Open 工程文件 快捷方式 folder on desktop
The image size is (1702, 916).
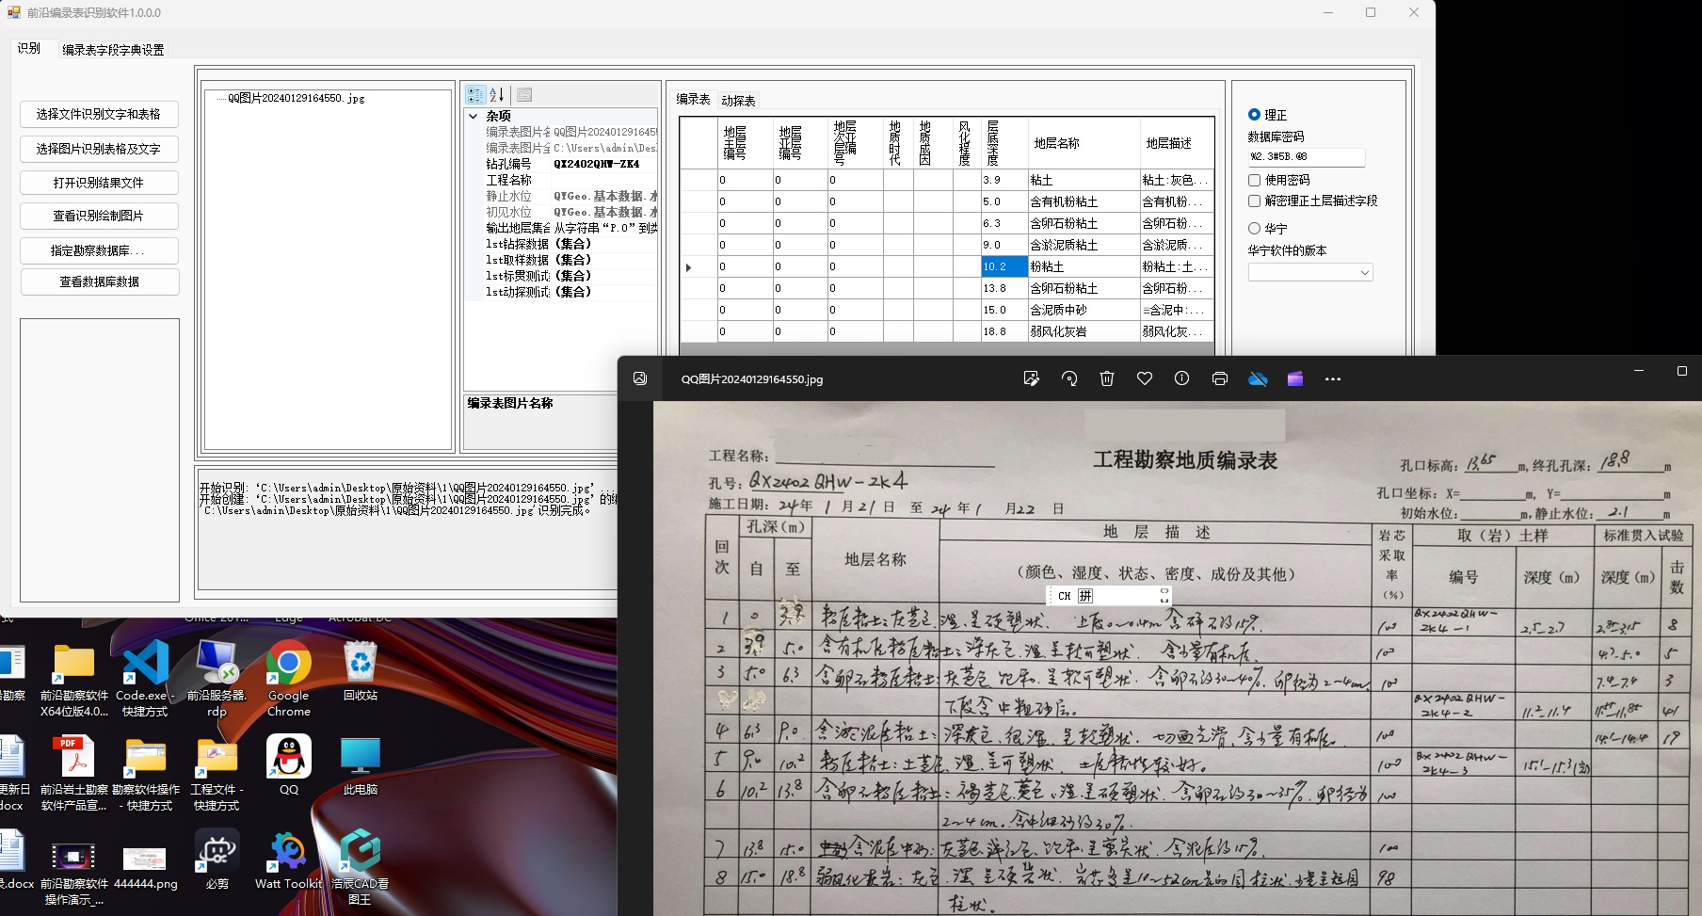pos(217,773)
